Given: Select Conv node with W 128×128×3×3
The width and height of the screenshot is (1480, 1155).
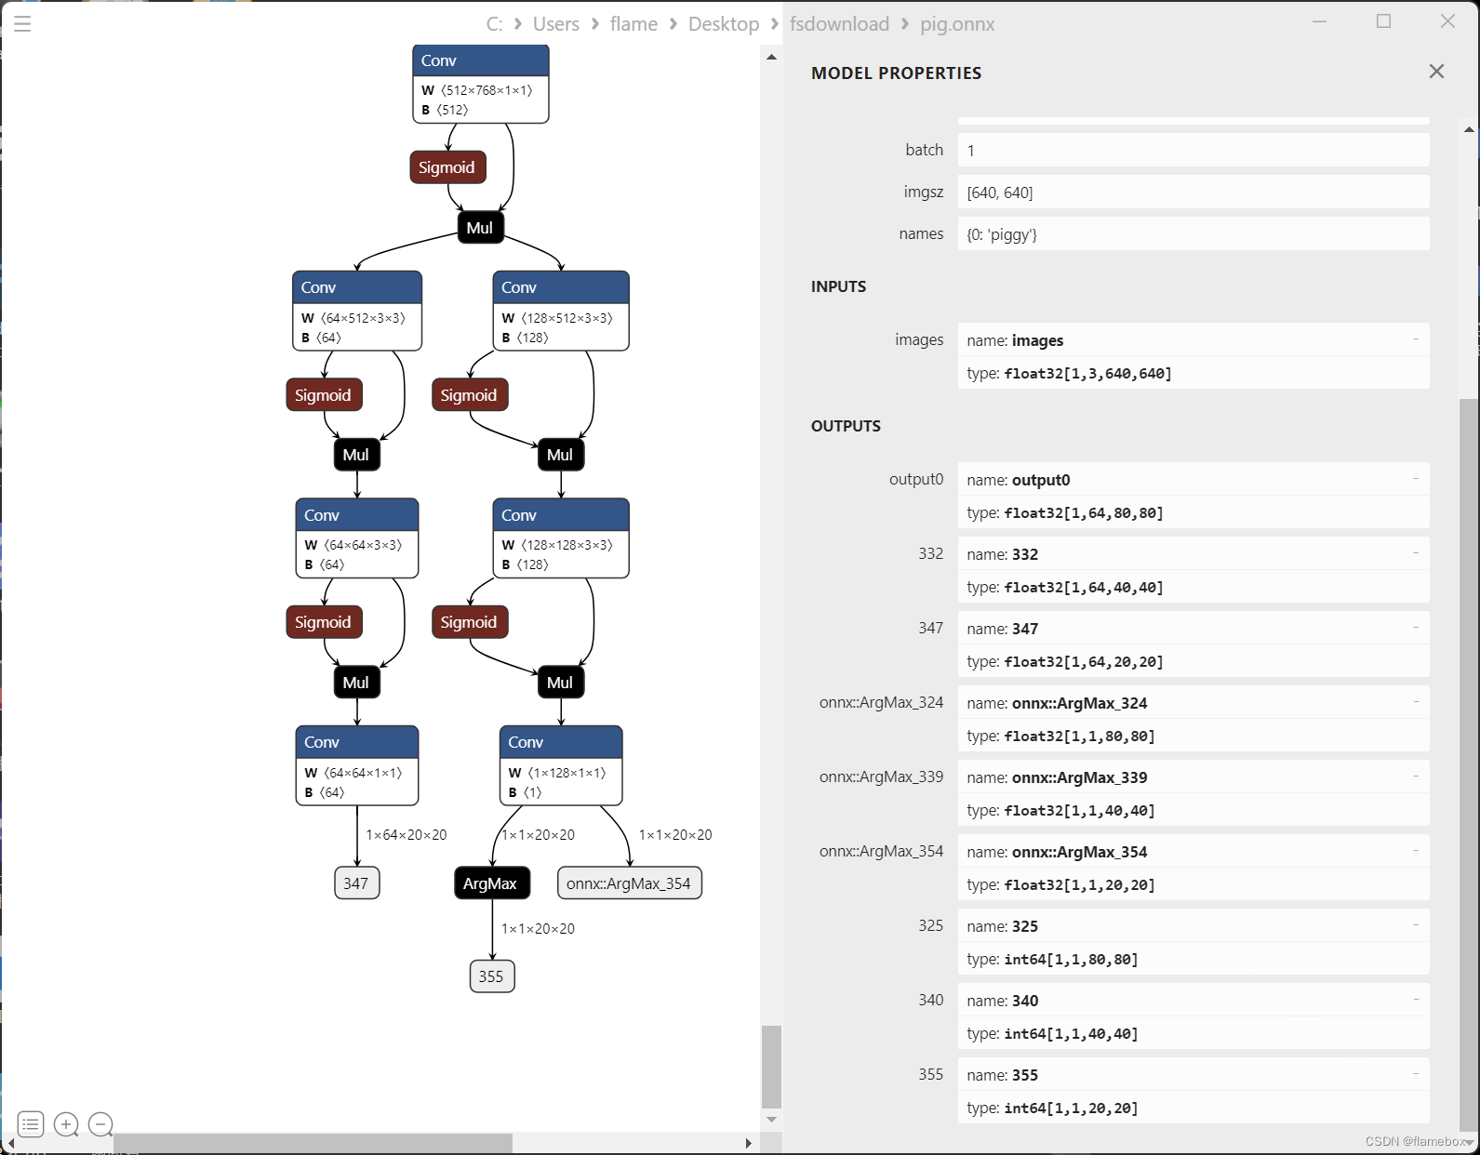Looking at the screenshot, I should click(561, 538).
